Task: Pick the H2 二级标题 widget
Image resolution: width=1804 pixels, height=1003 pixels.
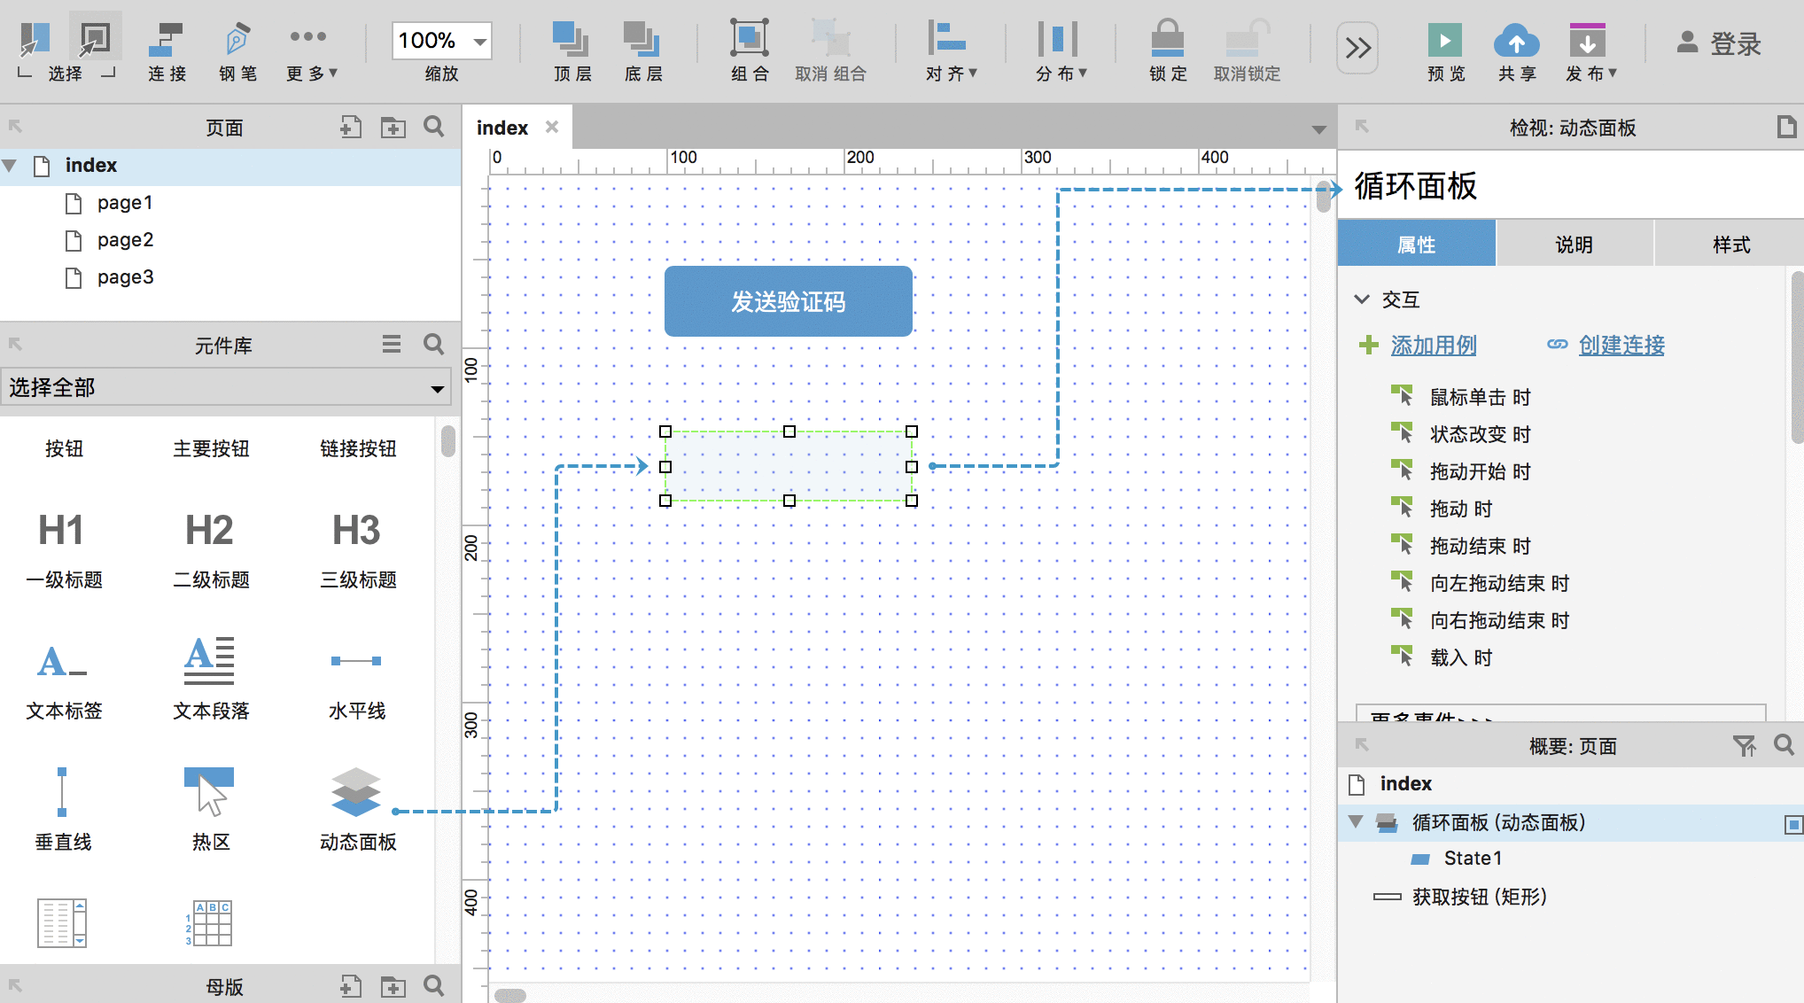Action: (x=210, y=549)
